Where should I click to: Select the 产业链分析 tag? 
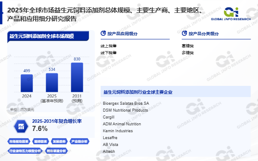[x=79, y=141]
